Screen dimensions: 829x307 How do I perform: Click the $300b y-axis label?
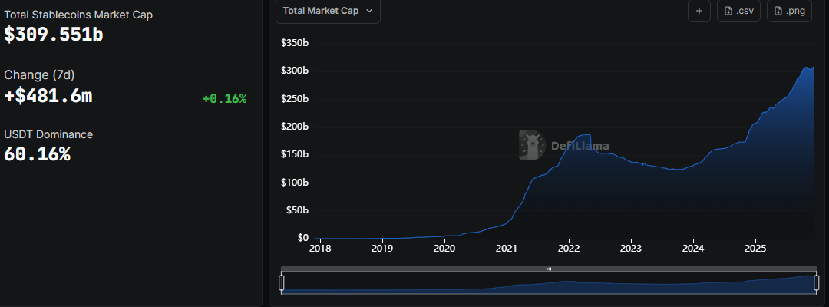click(295, 71)
